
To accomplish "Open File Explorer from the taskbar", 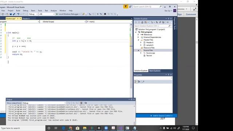I will (x=85, y=128).
